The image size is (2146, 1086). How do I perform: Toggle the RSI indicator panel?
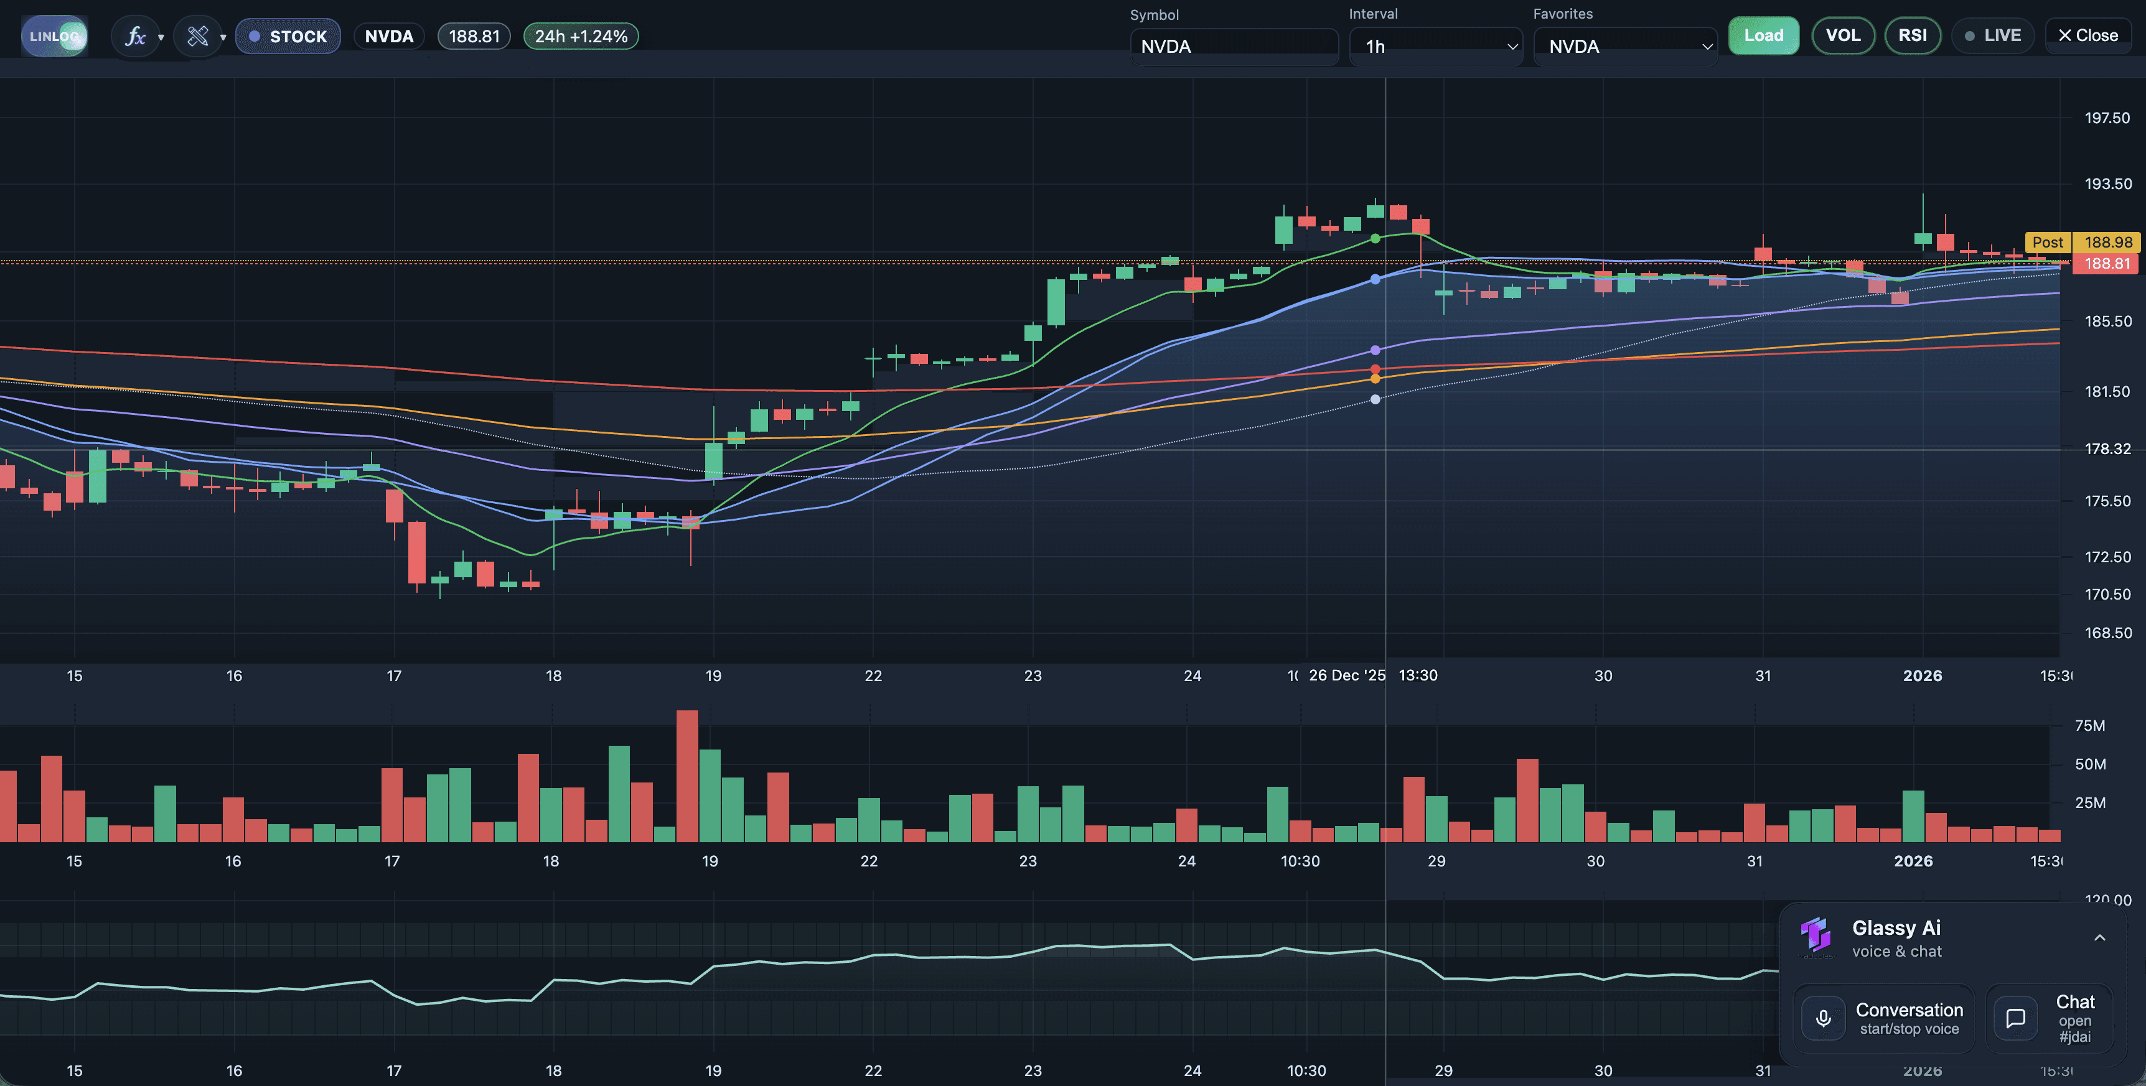tap(1912, 36)
